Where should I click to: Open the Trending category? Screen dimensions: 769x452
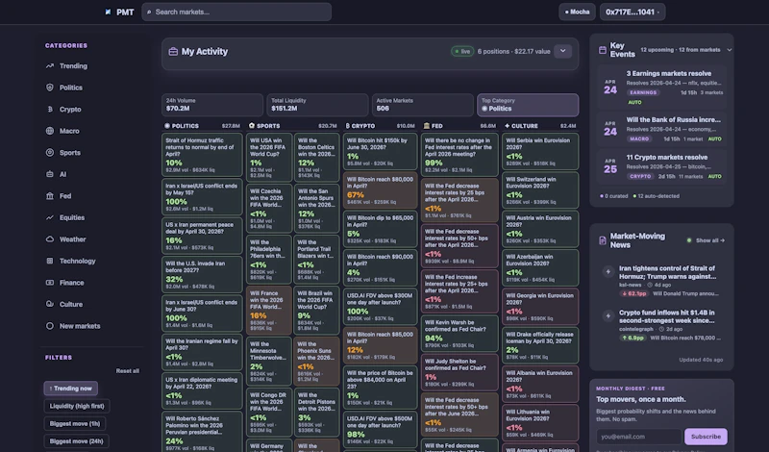coord(74,65)
